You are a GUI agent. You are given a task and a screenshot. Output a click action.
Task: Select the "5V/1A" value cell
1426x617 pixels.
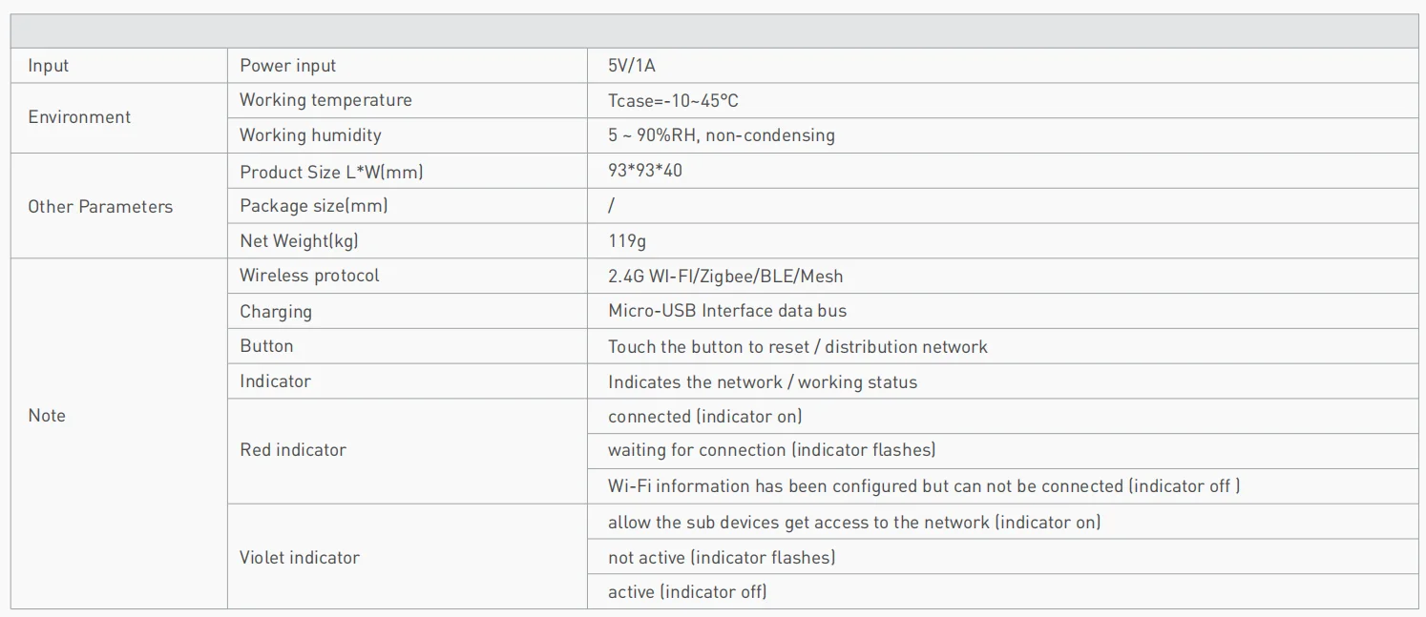pos(632,66)
